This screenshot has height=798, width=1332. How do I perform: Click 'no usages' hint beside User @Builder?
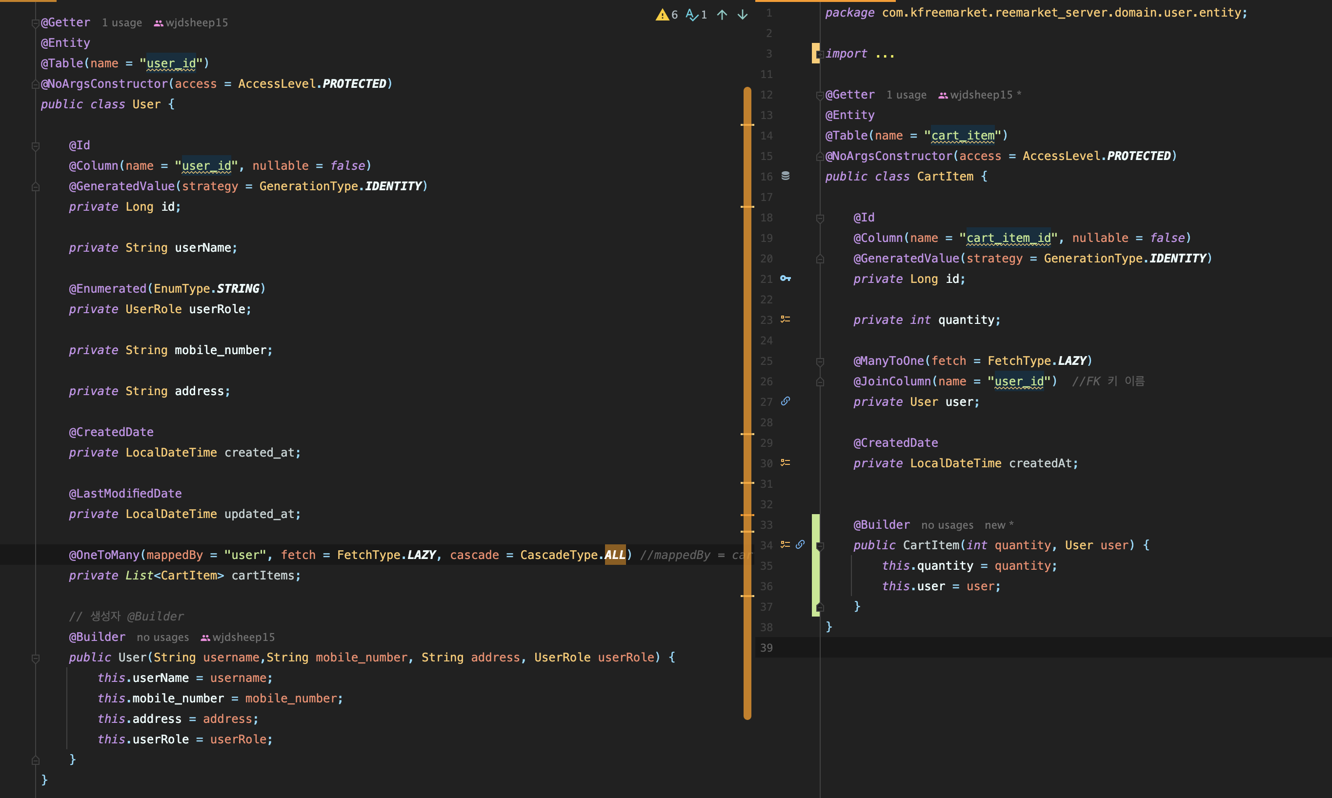click(162, 637)
